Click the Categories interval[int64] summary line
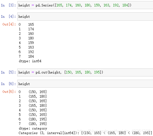 (x=86, y=133)
